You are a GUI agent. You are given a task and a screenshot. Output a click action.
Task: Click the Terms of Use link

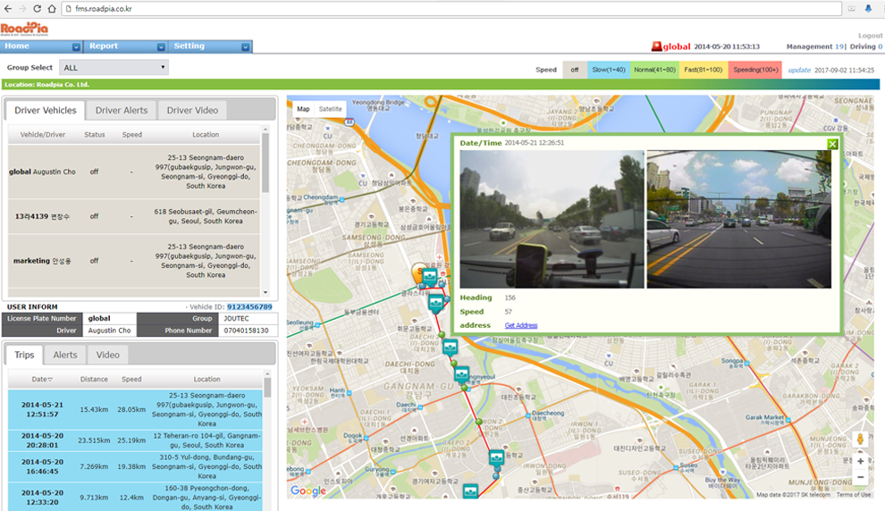[x=854, y=495]
